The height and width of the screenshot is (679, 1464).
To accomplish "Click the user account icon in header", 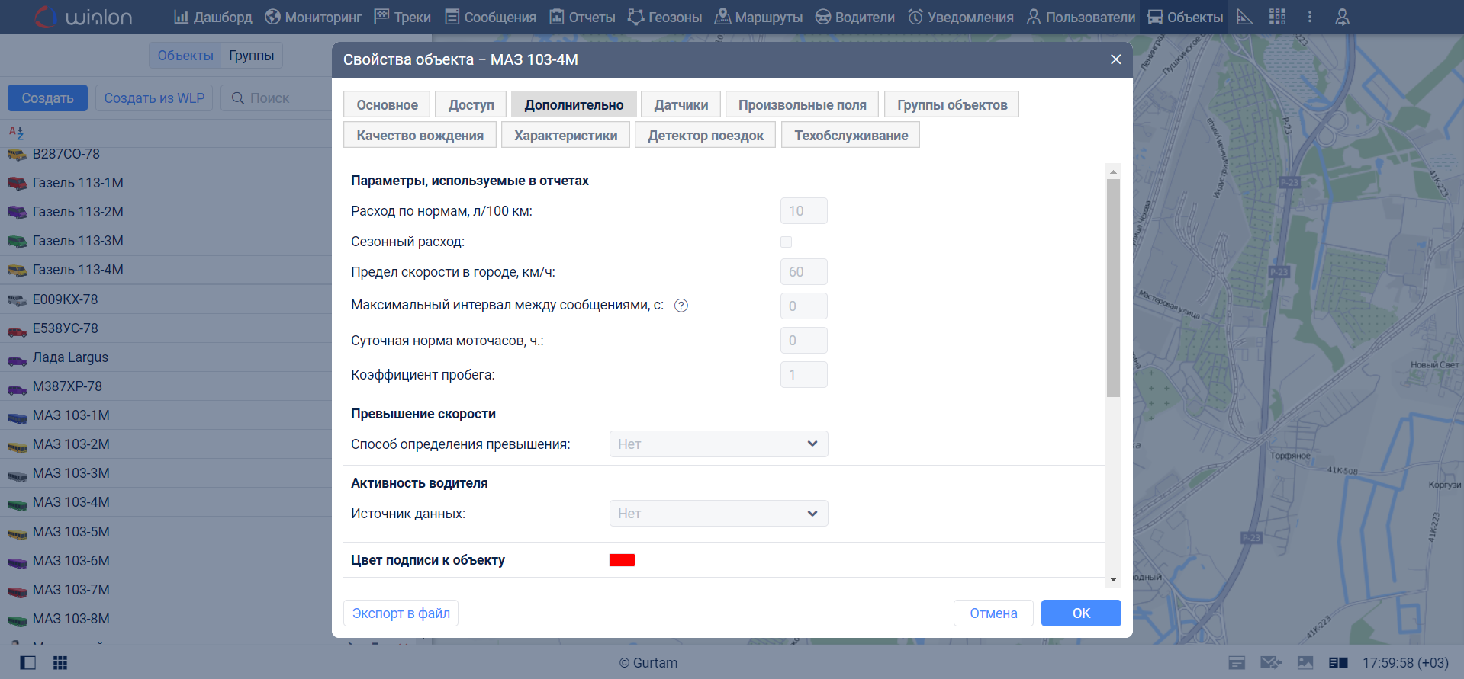I will [x=1342, y=17].
